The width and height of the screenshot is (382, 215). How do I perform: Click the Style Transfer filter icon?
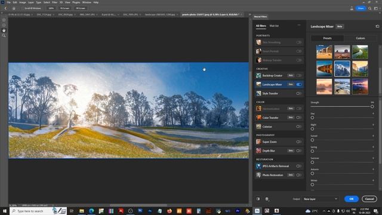258,93
